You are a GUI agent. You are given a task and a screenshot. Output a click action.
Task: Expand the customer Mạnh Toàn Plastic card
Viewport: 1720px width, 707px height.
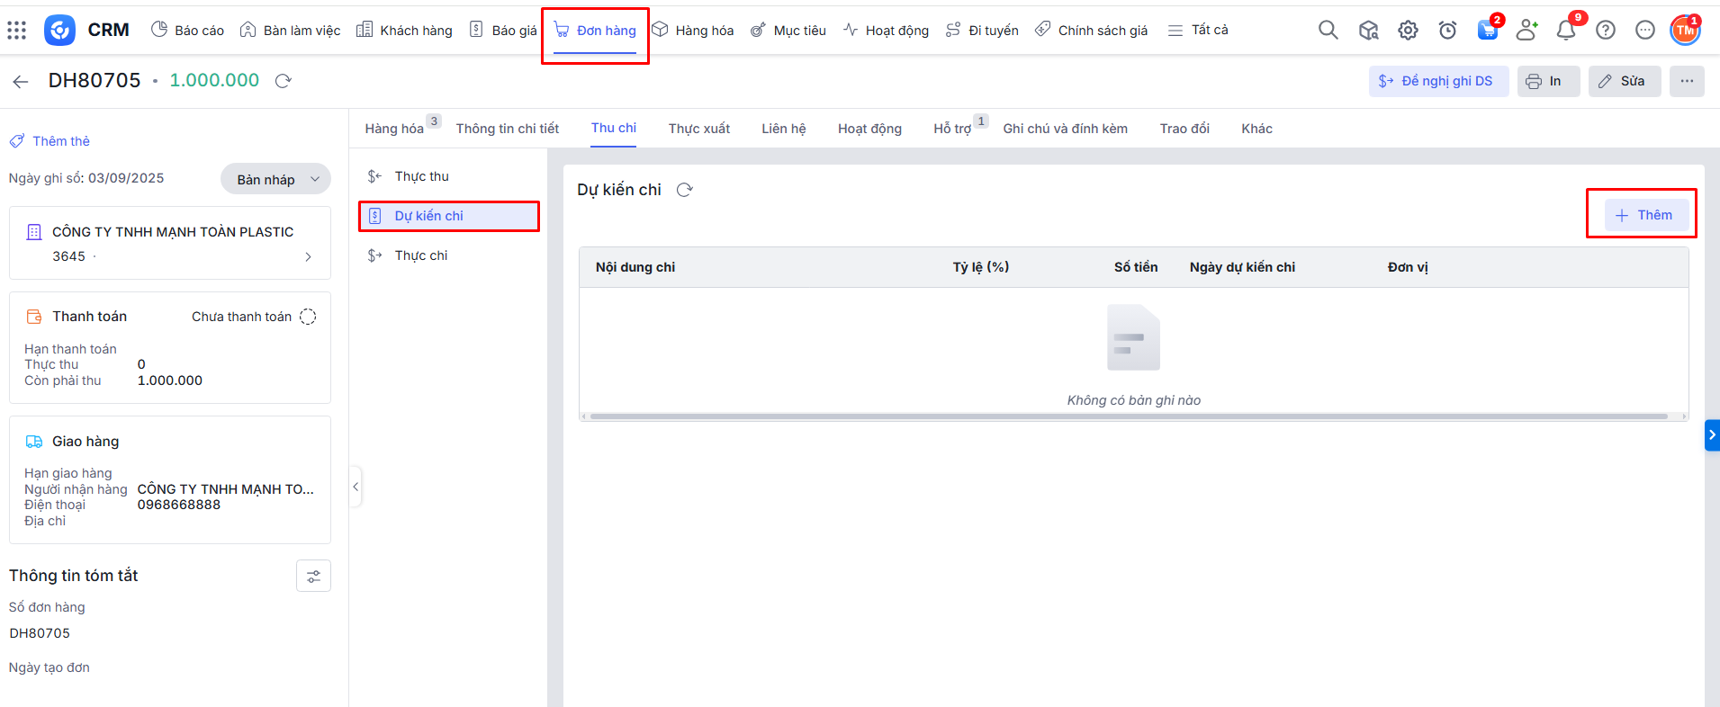pos(308,256)
